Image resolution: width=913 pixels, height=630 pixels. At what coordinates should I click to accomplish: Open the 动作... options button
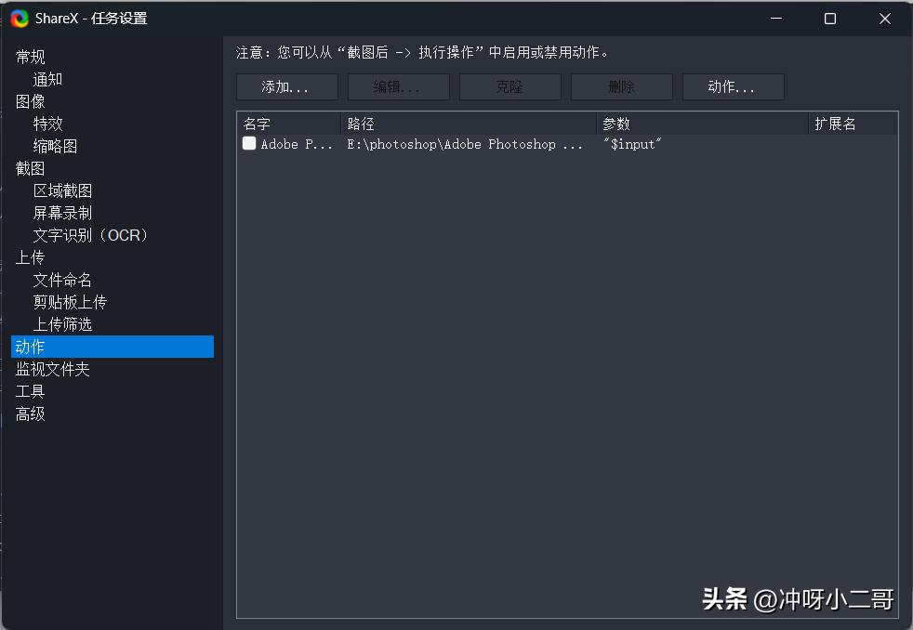tap(734, 86)
